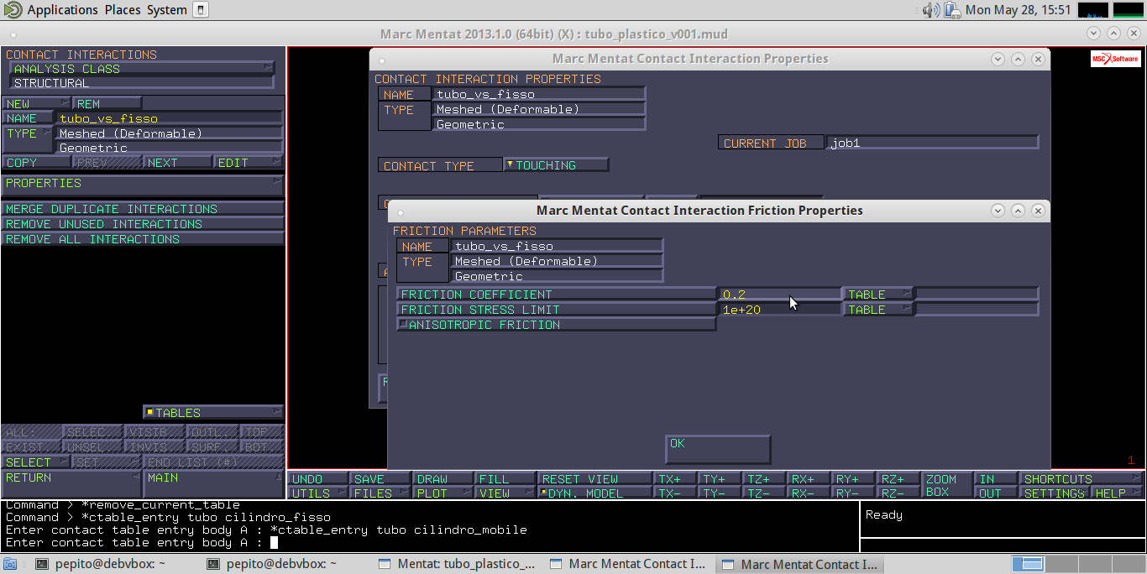Click RX- rotate button
The height and width of the screenshot is (574, 1147).
[809, 493]
